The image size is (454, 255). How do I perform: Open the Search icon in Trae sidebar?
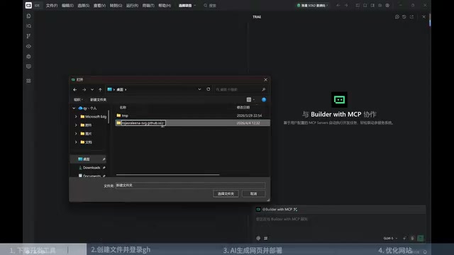coord(28,26)
